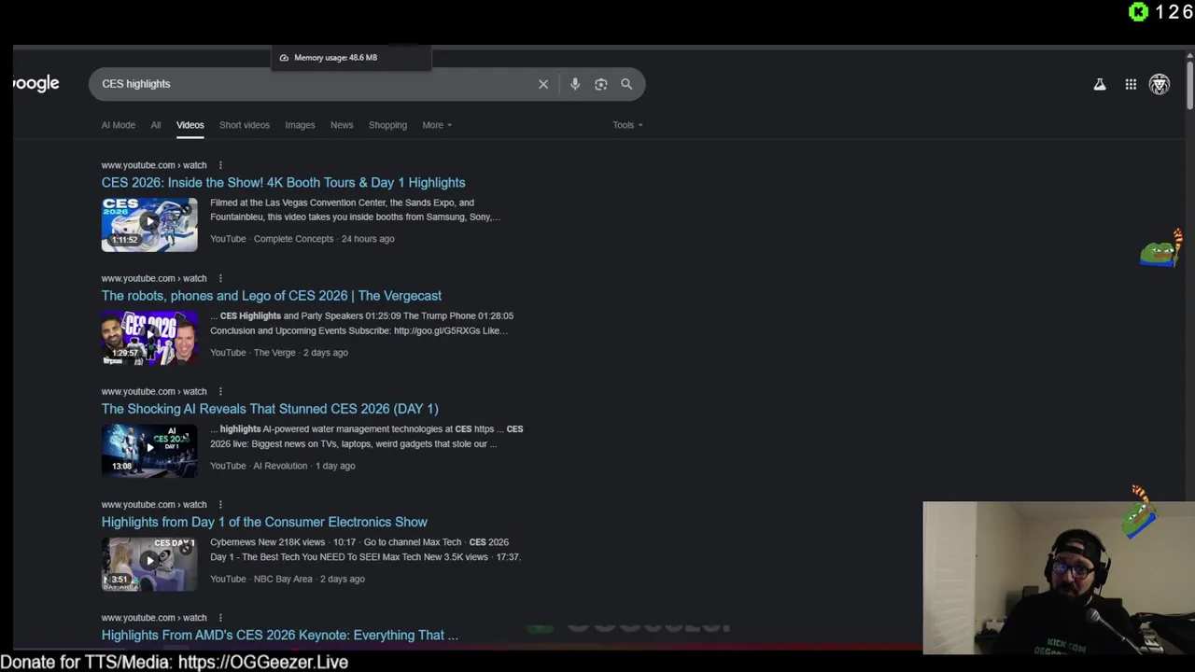1195x672 pixels.
Task: Open The robots, phones and Lego Vergecast link
Action: pyautogui.click(x=272, y=296)
